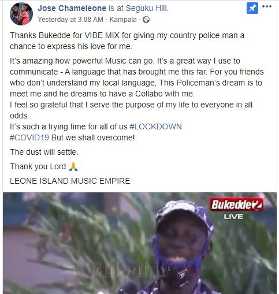Viewport: 279px width, 294px height.
Task: Click the text 'The dust will settle.'
Action: [44, 152]
